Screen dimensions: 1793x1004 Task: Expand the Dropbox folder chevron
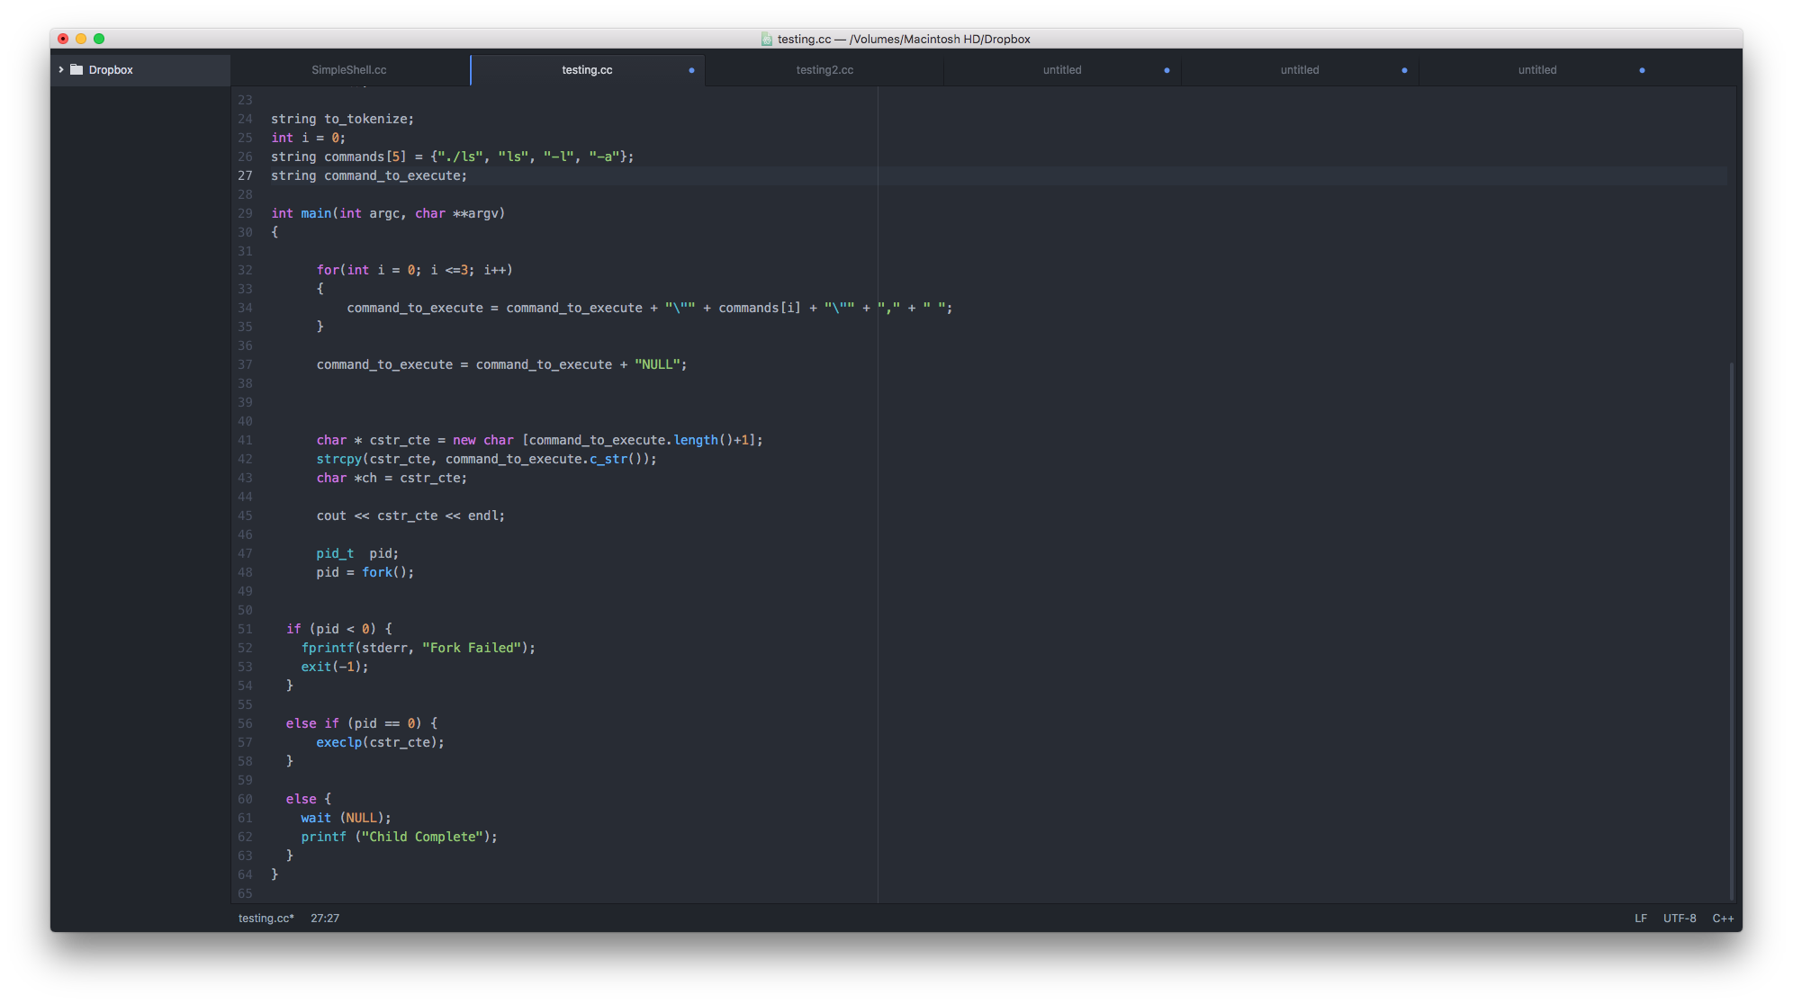pyautogui.click(x=61, y=69)
